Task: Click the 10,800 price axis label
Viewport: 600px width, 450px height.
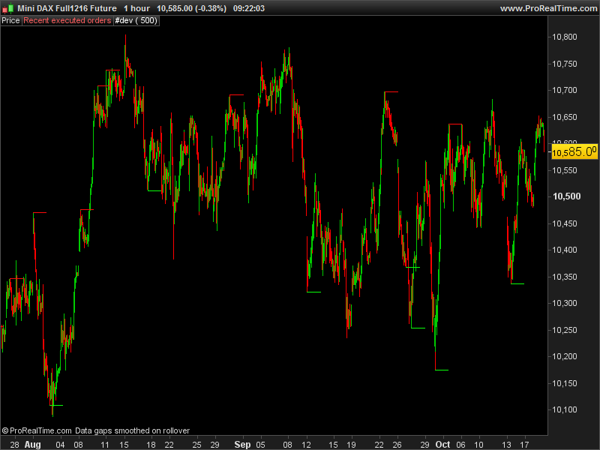Action: (x=565, y=37)
